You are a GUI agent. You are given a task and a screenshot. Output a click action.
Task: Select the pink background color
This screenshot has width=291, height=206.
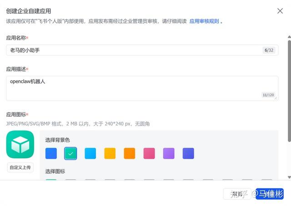click(x=149, y=153)
